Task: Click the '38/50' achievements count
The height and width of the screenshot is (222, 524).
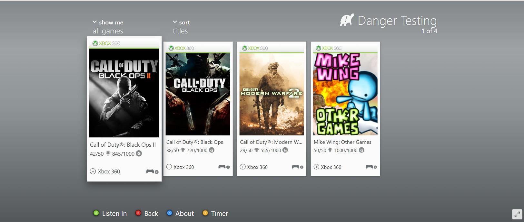Action: click(x=173, y=150)
